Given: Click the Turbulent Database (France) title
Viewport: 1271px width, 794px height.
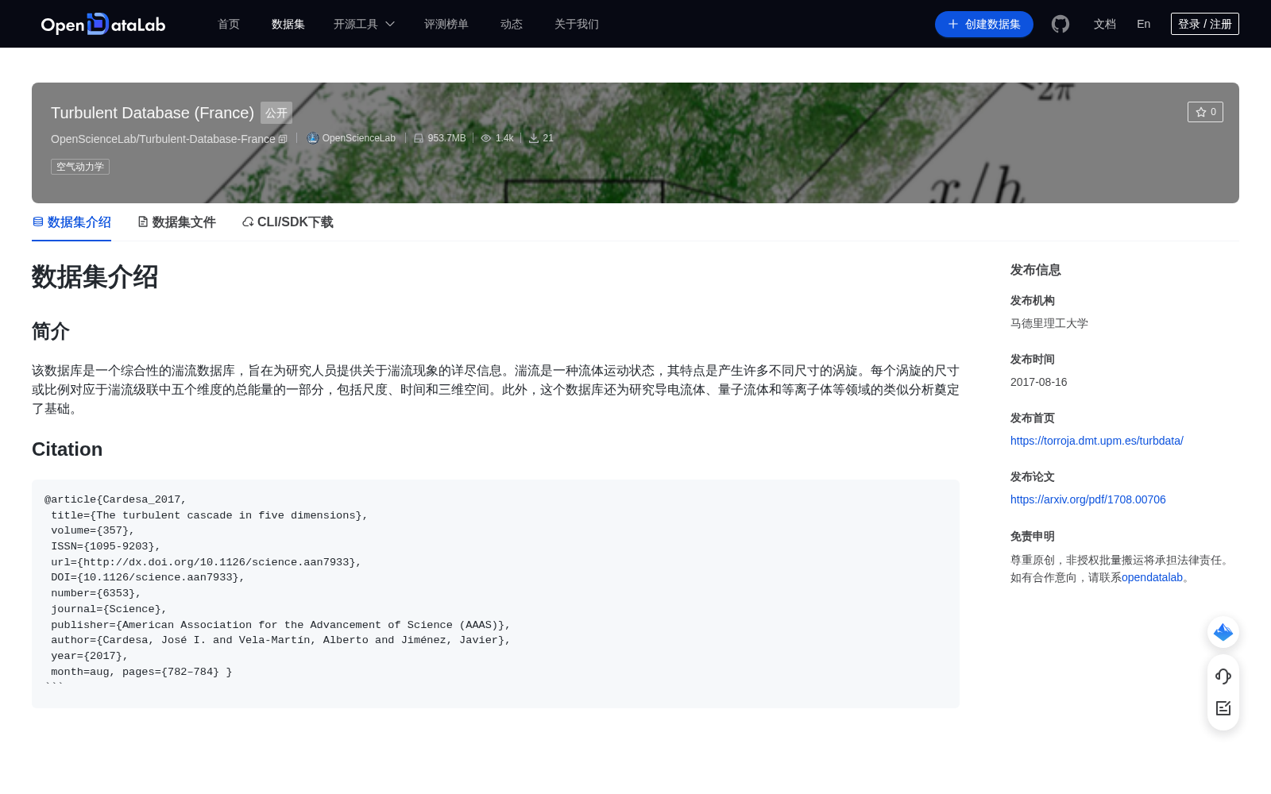Looking at the screenshot, I should click(153, 113).
